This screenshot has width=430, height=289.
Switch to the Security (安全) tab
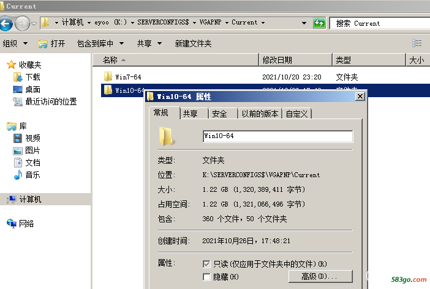coord(219,114)
